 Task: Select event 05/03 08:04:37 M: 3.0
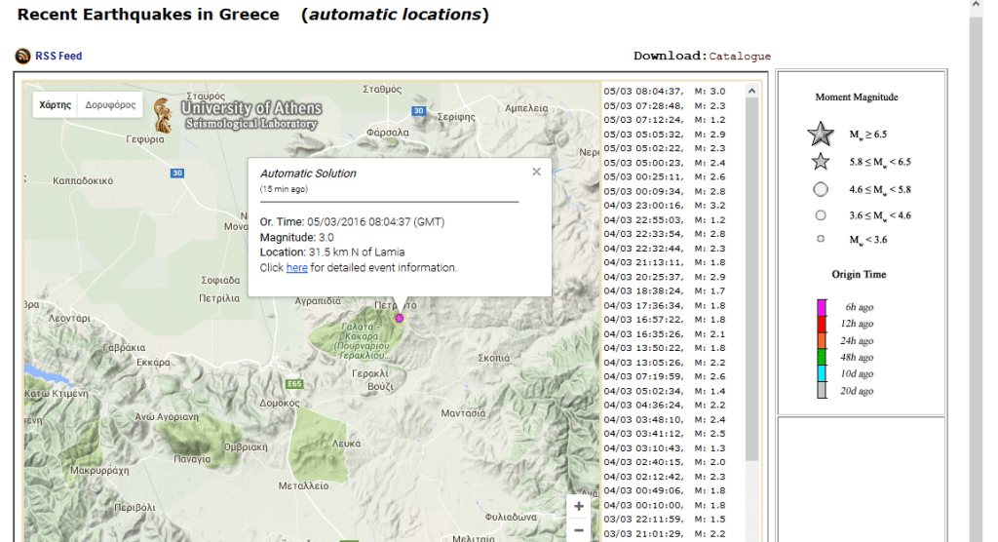tap(665, 91)
